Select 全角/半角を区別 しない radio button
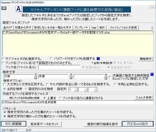 pos(125,63)
